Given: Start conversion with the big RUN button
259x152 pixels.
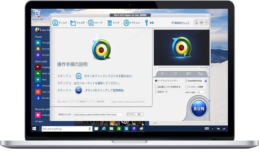Looking at the screenshot, I should coord(199,109).
